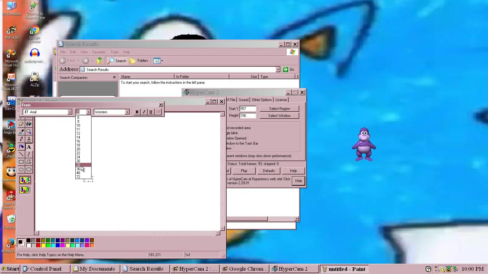Click the Go button beside Address bar

tap(289, 69)
